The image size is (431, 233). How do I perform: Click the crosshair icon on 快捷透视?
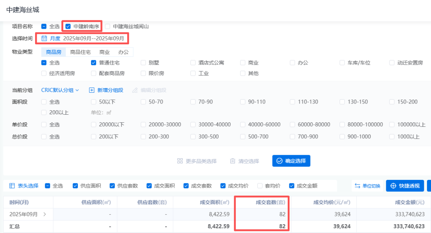393,185
